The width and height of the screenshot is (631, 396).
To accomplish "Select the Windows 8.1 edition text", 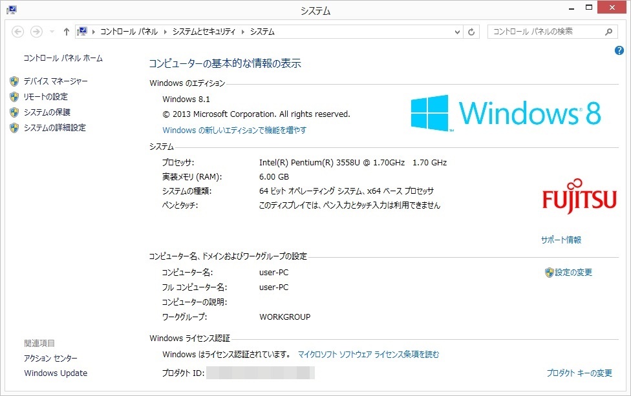I will (x=186, y=99).
